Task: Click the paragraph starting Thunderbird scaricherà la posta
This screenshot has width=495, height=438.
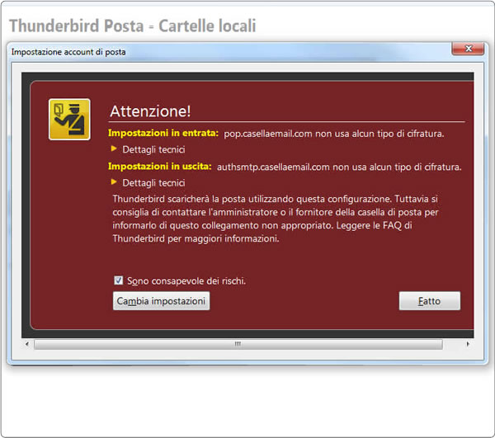Action: [x=276, y=219]
